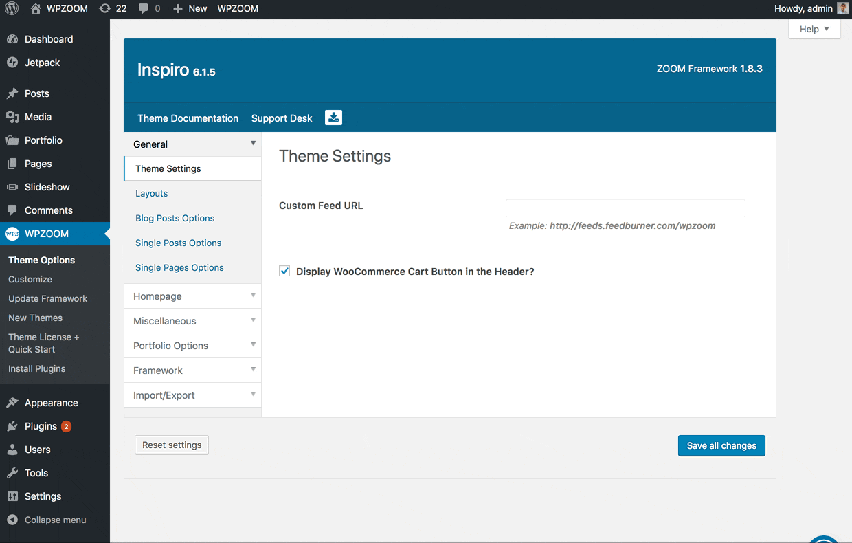Click the Settings sliders icon in sidebar
The image size is (852, 543).
[12, 496]
